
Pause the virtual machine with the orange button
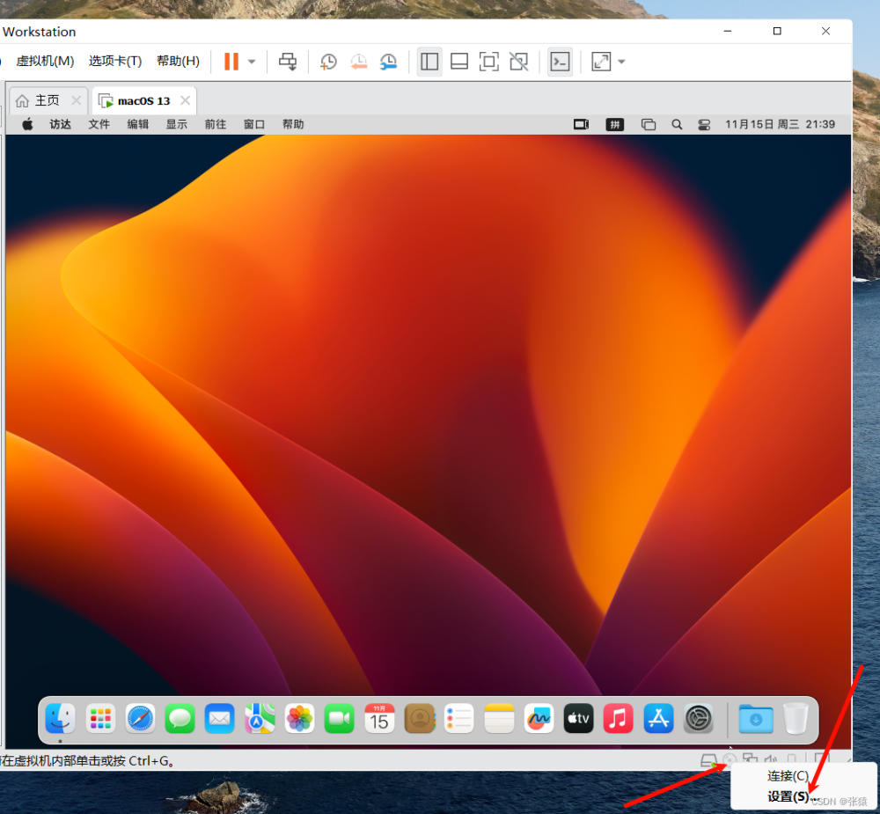[x=231, y=62]
